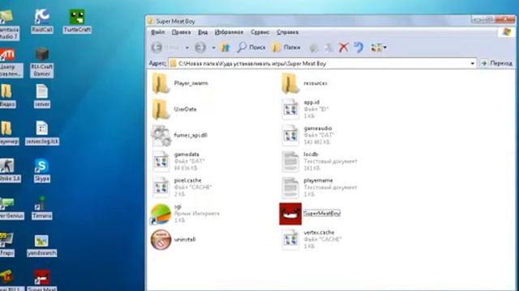Click the Copy To toolbar icon
The width and height of the screenshot is (519, 291).
328,48
